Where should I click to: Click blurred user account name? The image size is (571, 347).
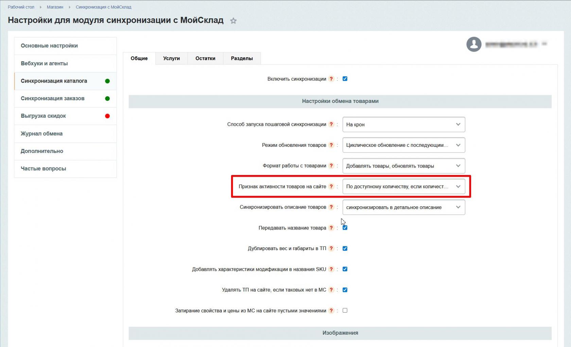click(x=511, y=44)
